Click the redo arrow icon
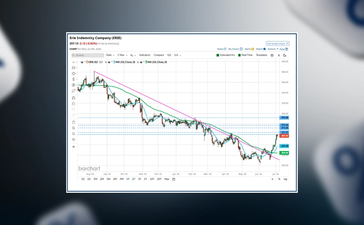The width and height of the screenshot is (364, 225). coord(73,115)
